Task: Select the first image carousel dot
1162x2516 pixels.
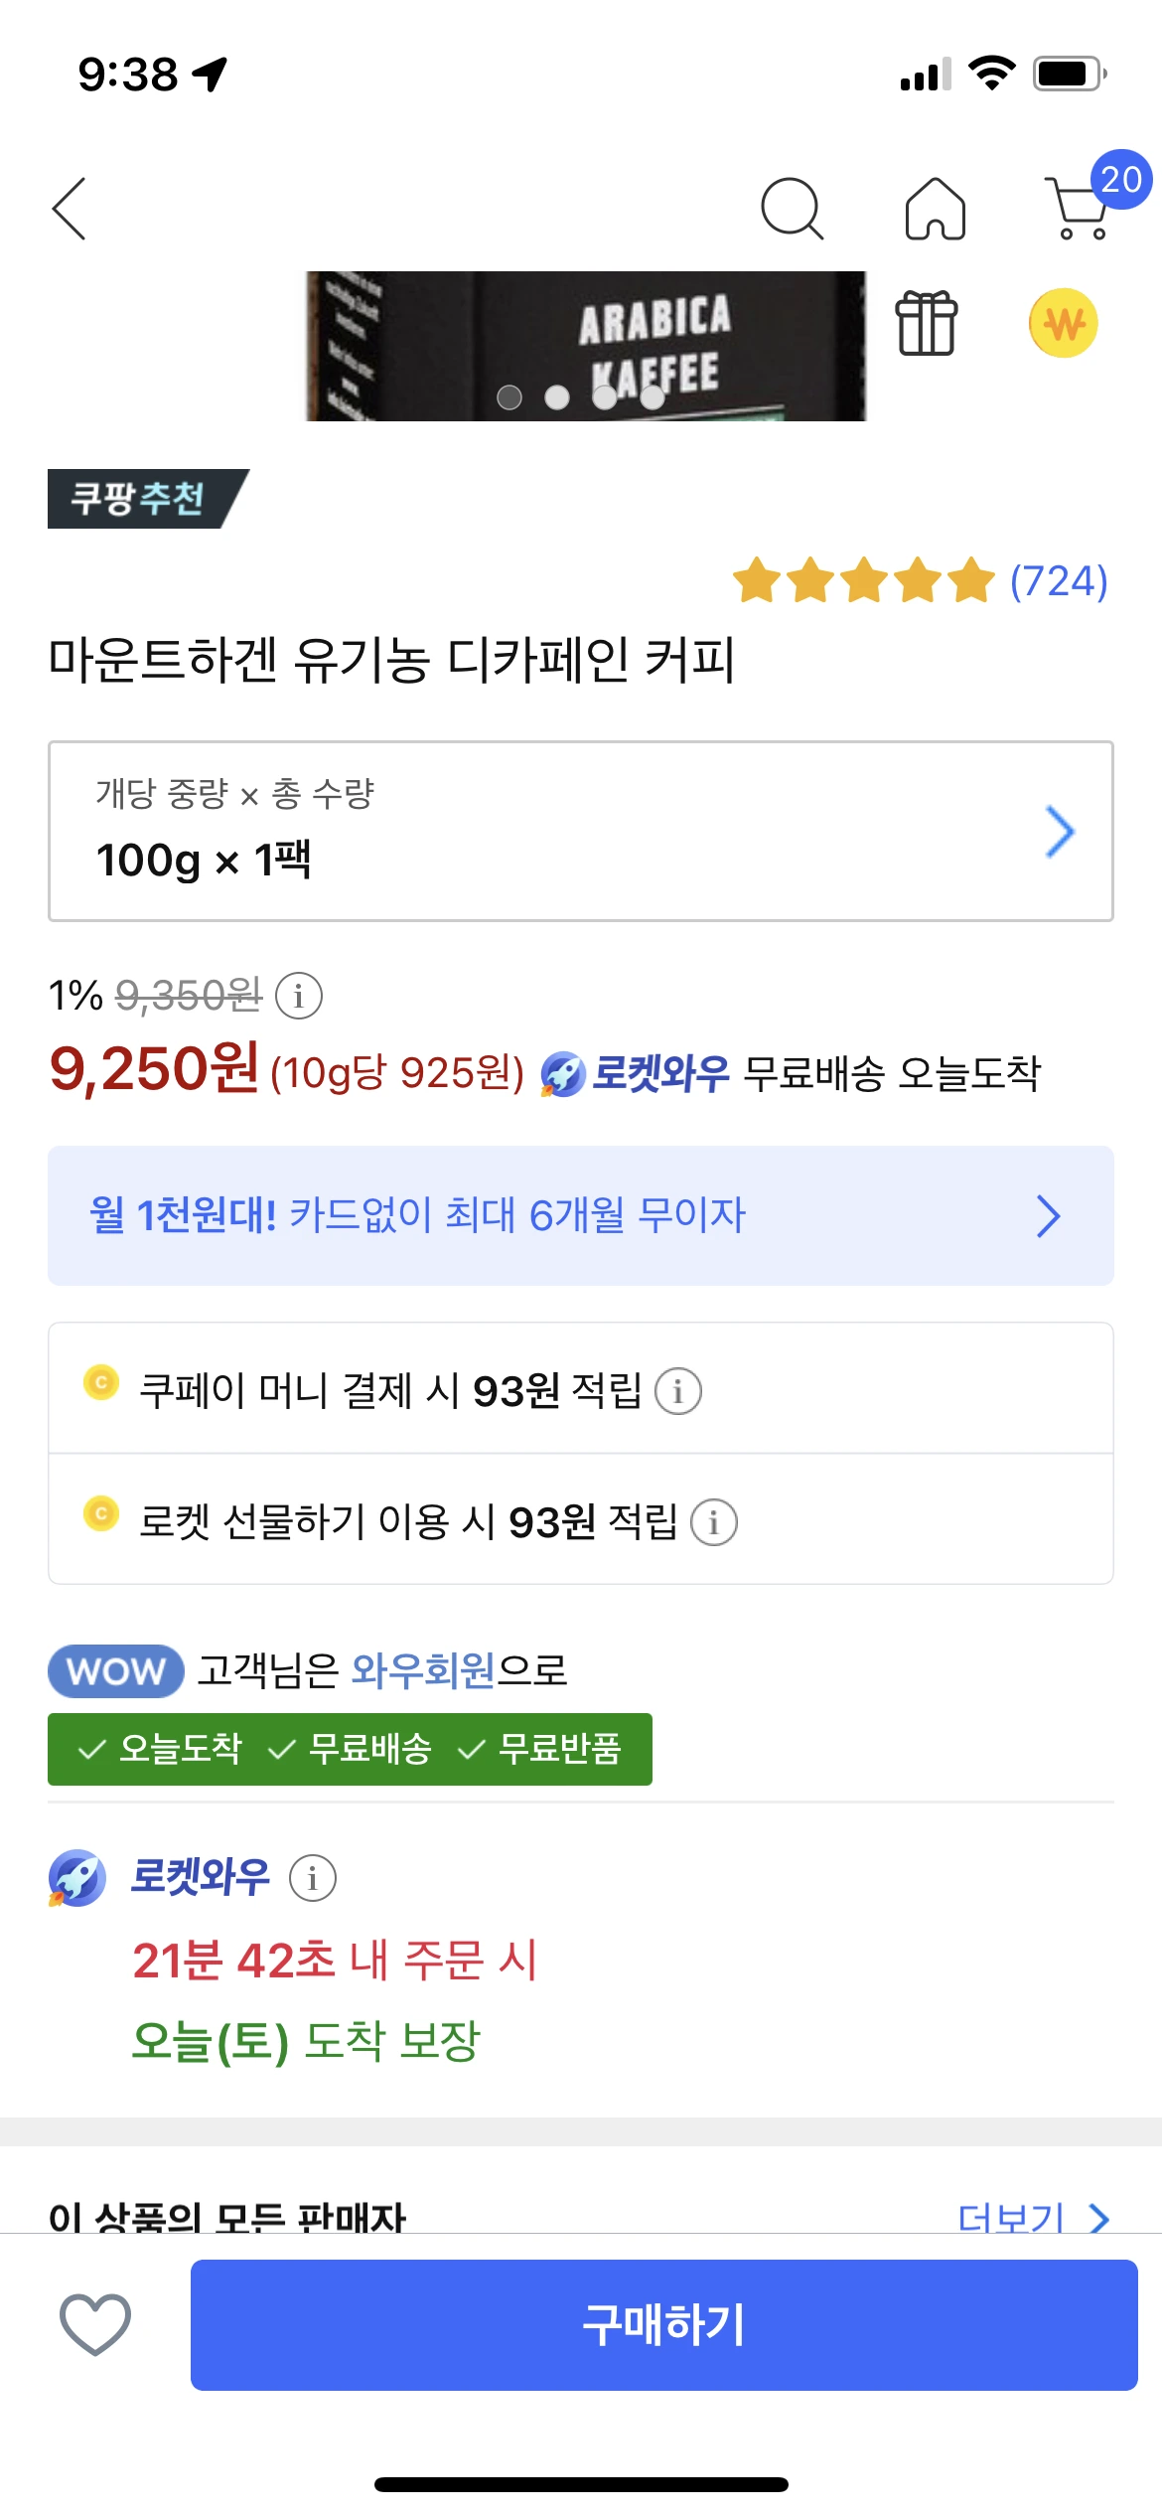Action: click(509, 397)
